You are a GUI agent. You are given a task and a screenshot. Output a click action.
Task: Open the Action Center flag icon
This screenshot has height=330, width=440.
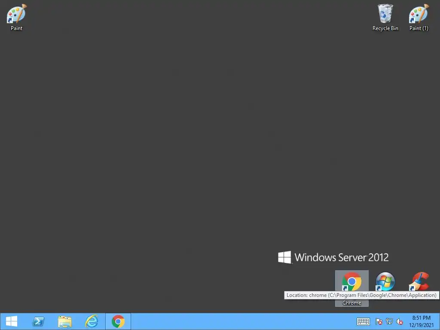[x=379, y=321]
